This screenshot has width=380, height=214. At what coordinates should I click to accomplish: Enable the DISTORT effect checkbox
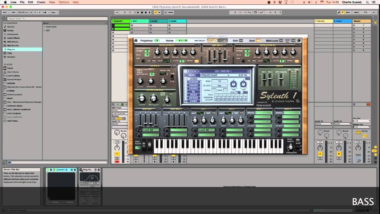click(186, 82)
